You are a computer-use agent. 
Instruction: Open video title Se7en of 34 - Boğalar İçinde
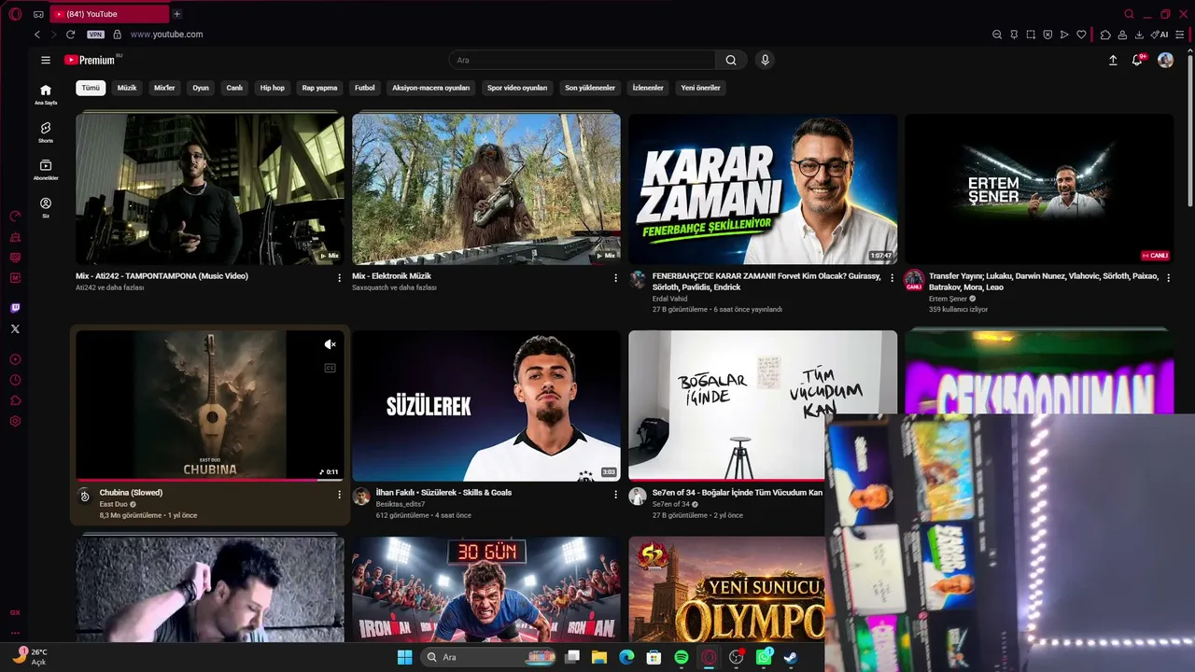[x=738, y=493]
